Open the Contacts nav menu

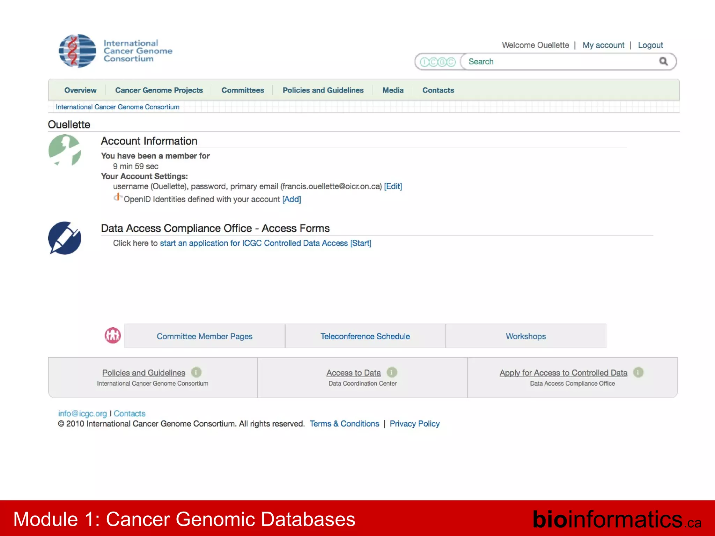438,90
